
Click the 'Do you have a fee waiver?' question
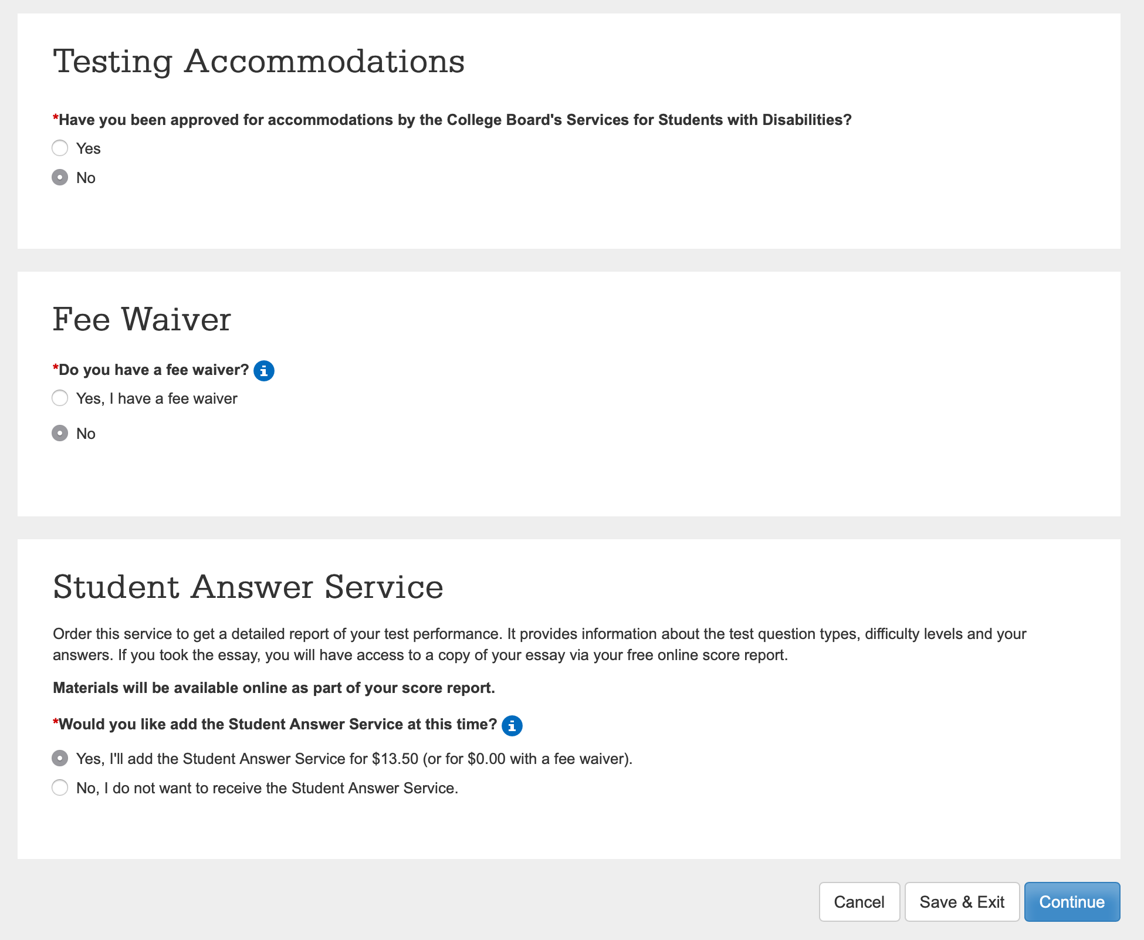pos(154,370)
